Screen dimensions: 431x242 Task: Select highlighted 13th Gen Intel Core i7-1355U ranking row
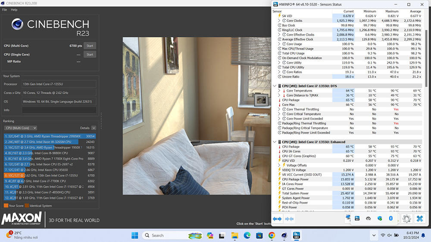(50, 175)
